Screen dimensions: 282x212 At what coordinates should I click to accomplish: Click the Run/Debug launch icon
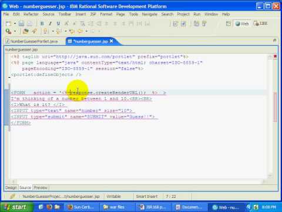8,31
